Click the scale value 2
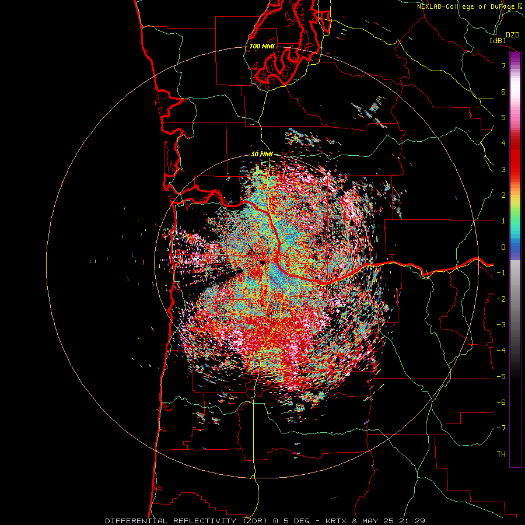 coord(503,195)
